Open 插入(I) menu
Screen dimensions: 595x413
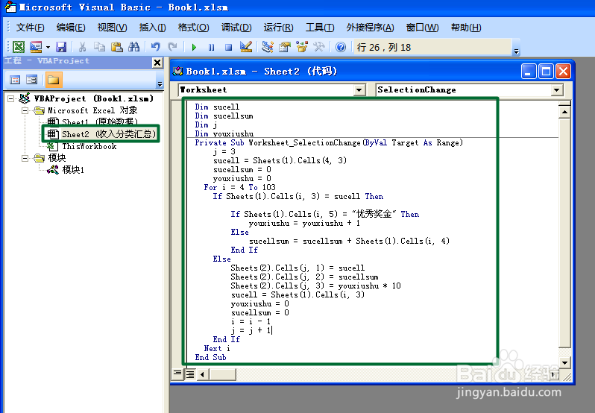point(152,28)
